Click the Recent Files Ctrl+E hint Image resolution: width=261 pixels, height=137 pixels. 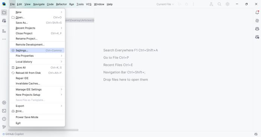[x=118, y=65]
